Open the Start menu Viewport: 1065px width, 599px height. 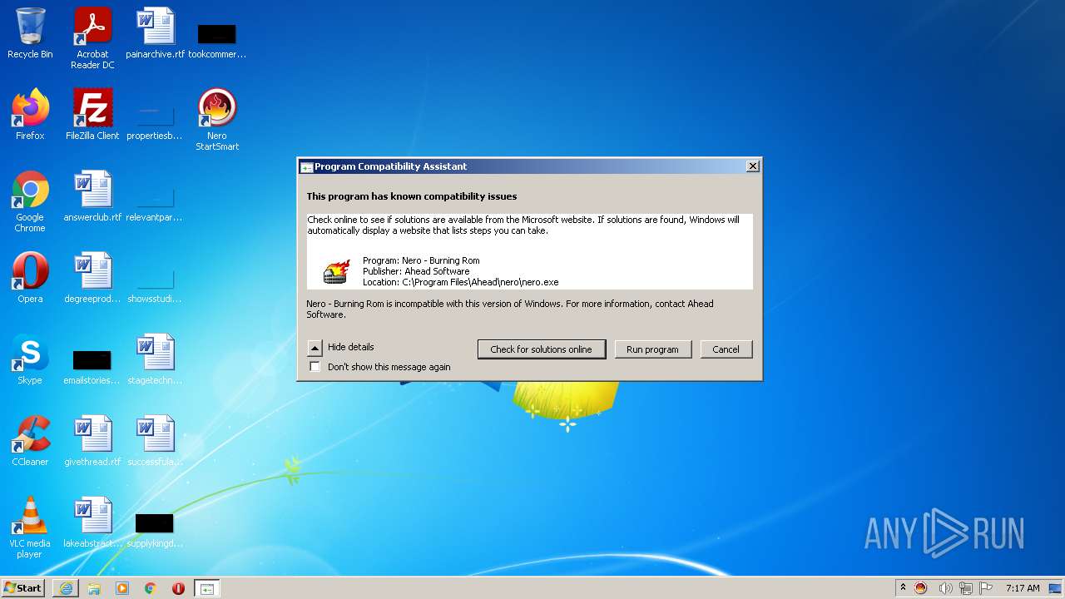point(22,588)
